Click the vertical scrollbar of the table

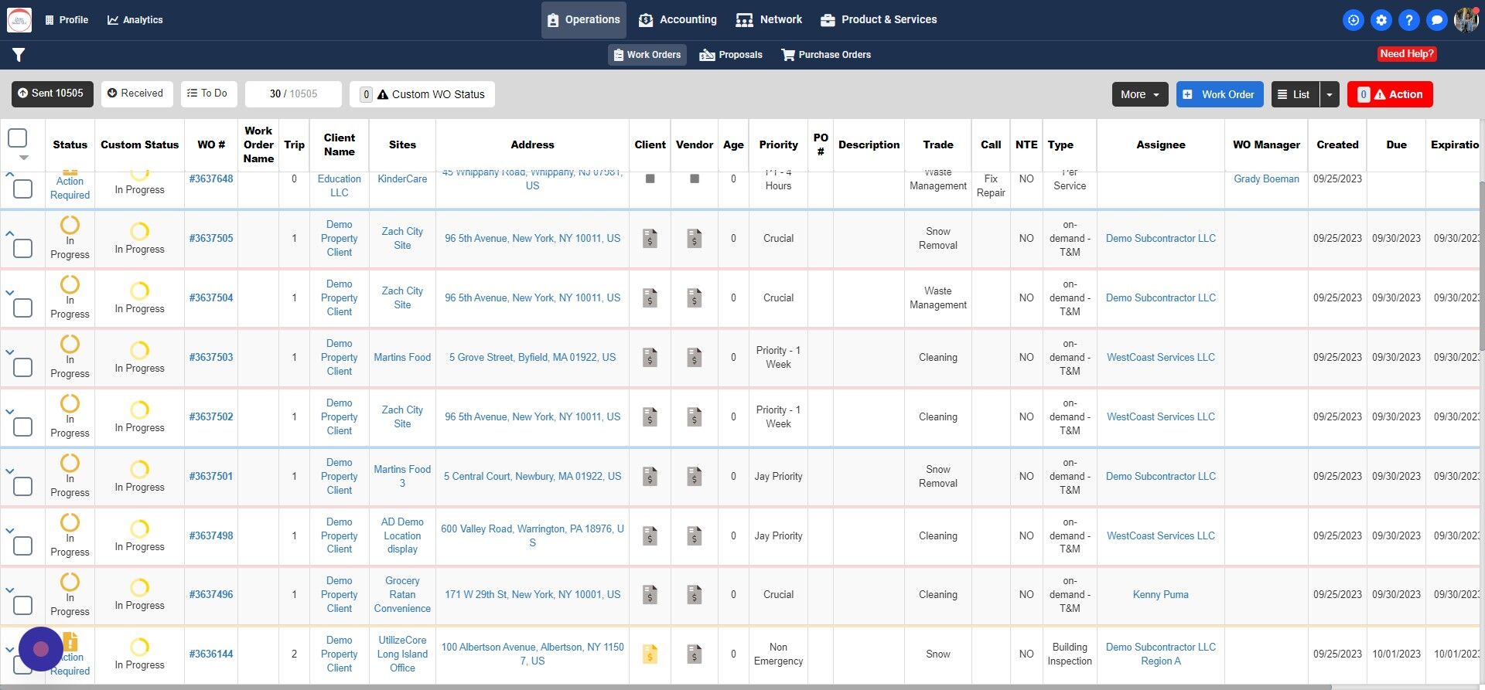click(1480, 263)
